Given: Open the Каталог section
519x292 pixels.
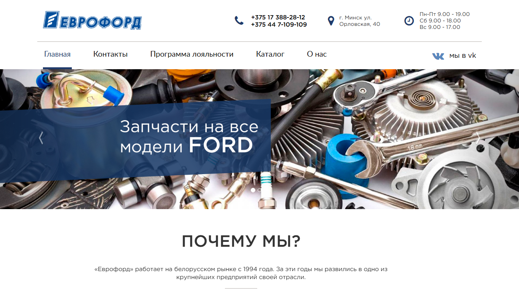Looking at the screenshot, I should [270, 54].
